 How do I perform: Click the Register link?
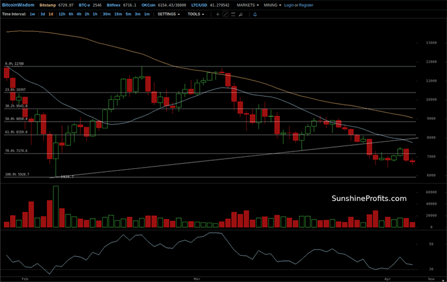306,4
